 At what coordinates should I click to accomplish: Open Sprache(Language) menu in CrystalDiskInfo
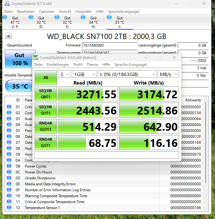124,12
